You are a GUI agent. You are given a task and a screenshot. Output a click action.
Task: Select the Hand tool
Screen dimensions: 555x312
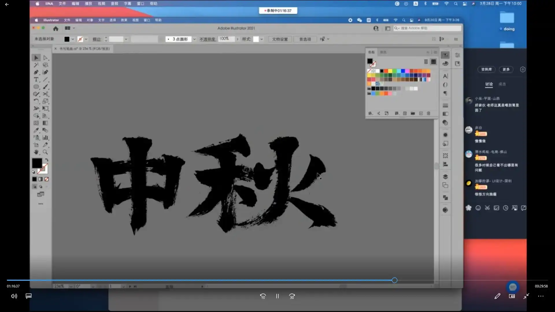36,152
